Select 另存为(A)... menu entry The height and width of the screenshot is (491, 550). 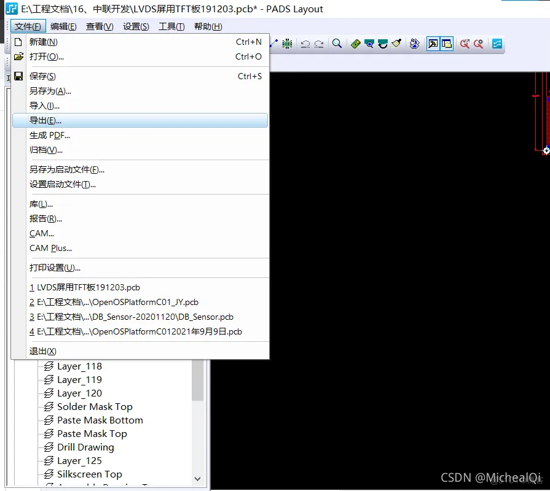point(140,91)
